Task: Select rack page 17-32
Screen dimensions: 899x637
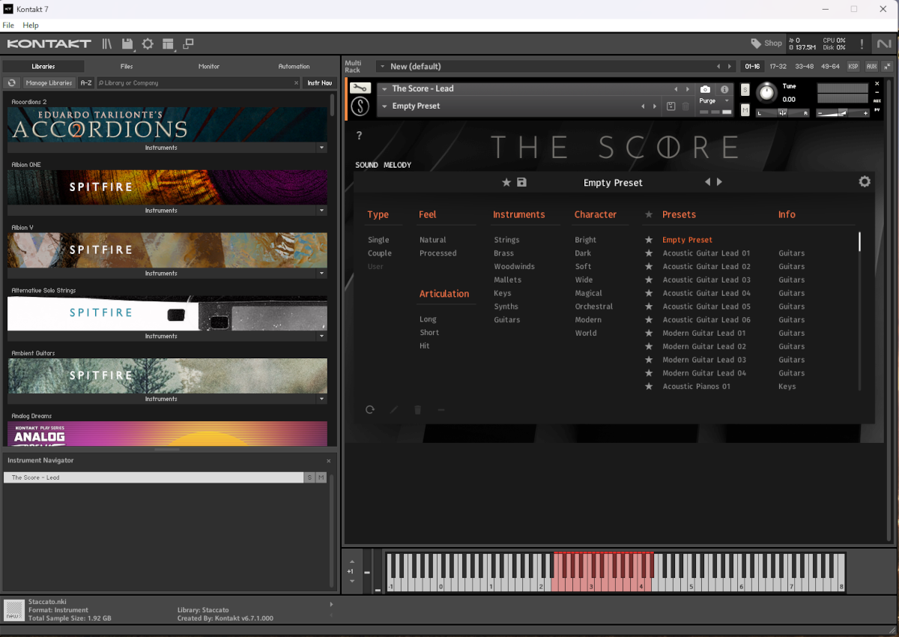Action: [778, 67]
